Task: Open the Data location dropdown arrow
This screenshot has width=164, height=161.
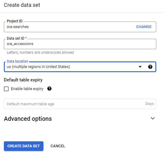Action: click(x=140, y=67)
